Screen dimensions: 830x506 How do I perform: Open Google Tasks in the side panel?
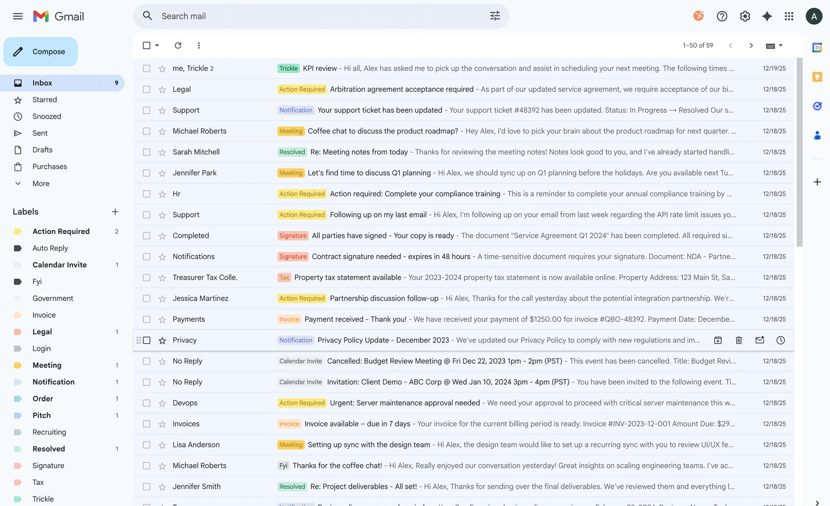[817, 106]
